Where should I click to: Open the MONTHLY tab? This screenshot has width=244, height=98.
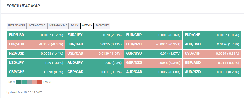coord(102,26)
